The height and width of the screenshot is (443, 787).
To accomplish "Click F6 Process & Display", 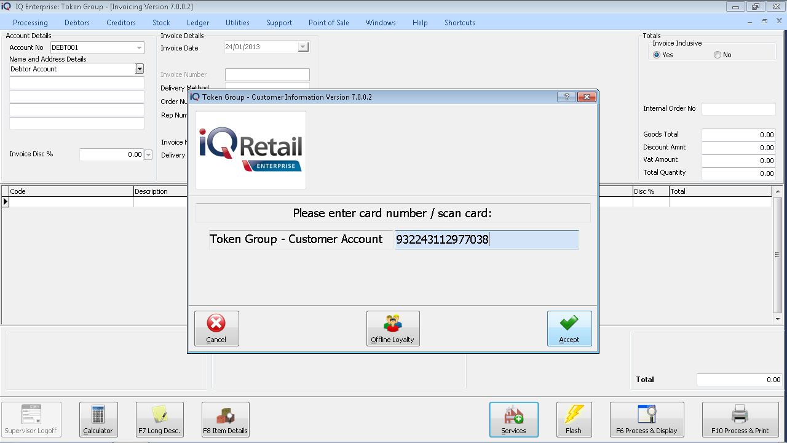I will (x=647, y=420).
